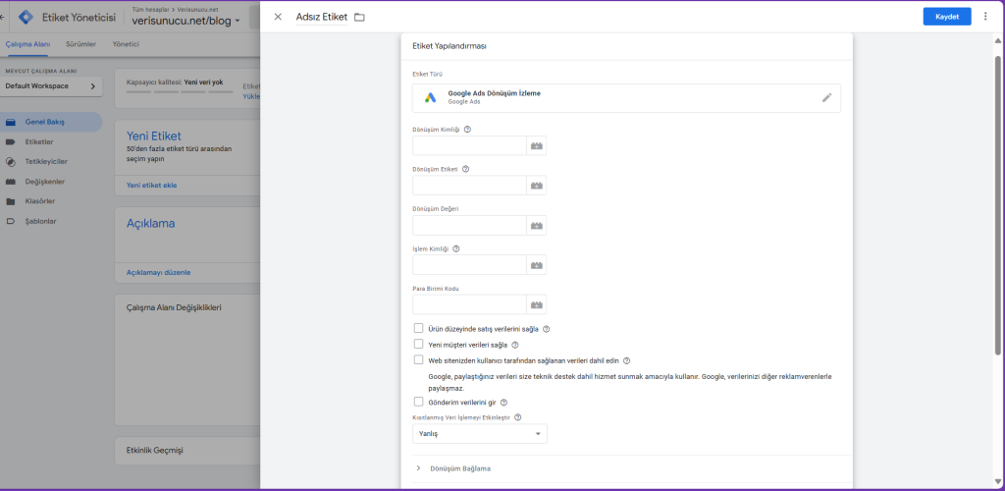The width and height of the screenshot is (1005, 491).
Task: Click the Dönüşüm Kimliği input field
Action: (x=470, y=145)
